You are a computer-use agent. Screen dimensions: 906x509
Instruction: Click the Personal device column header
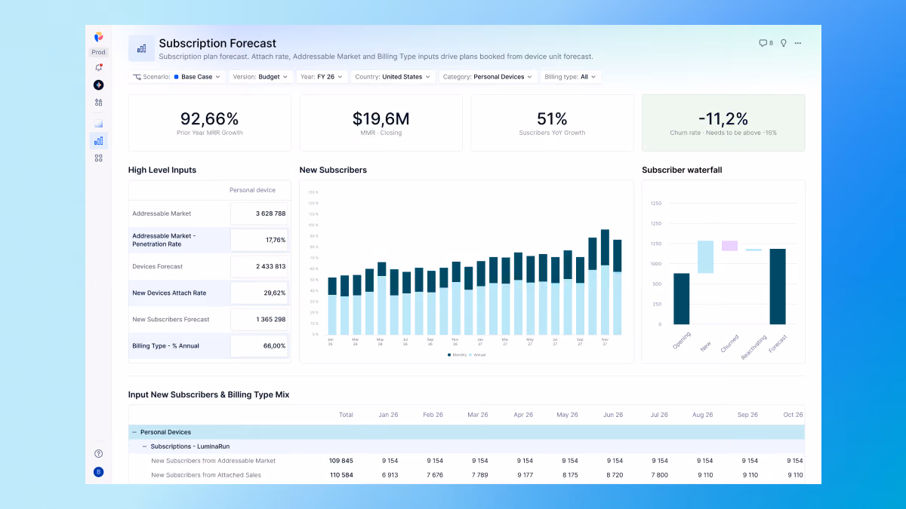[x=252, y=190]
